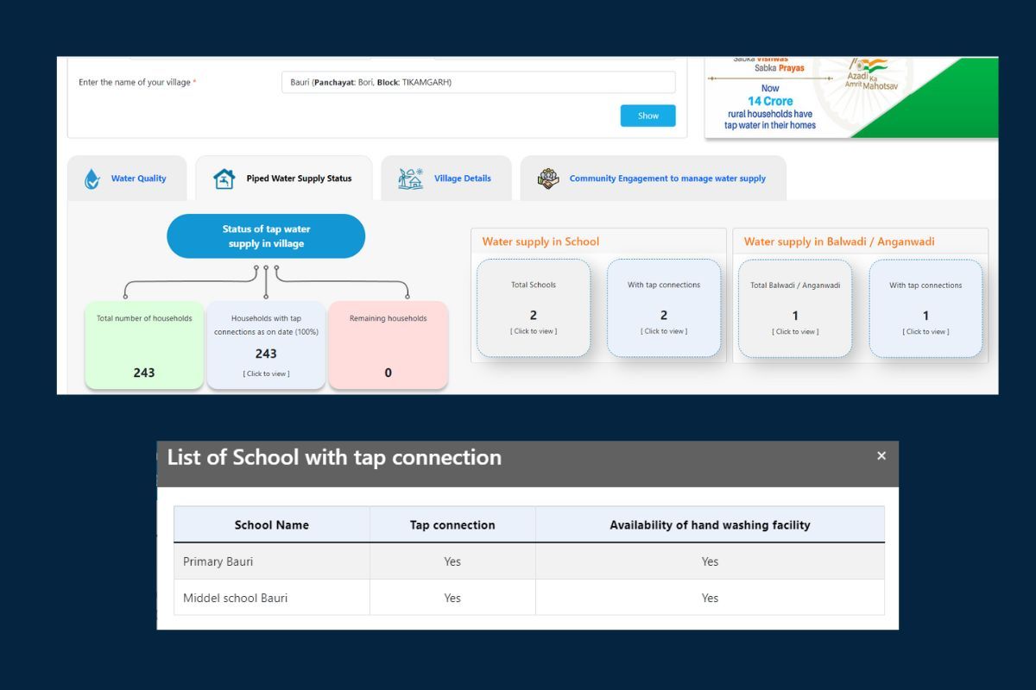Click the village name input field

click(477, 83)
